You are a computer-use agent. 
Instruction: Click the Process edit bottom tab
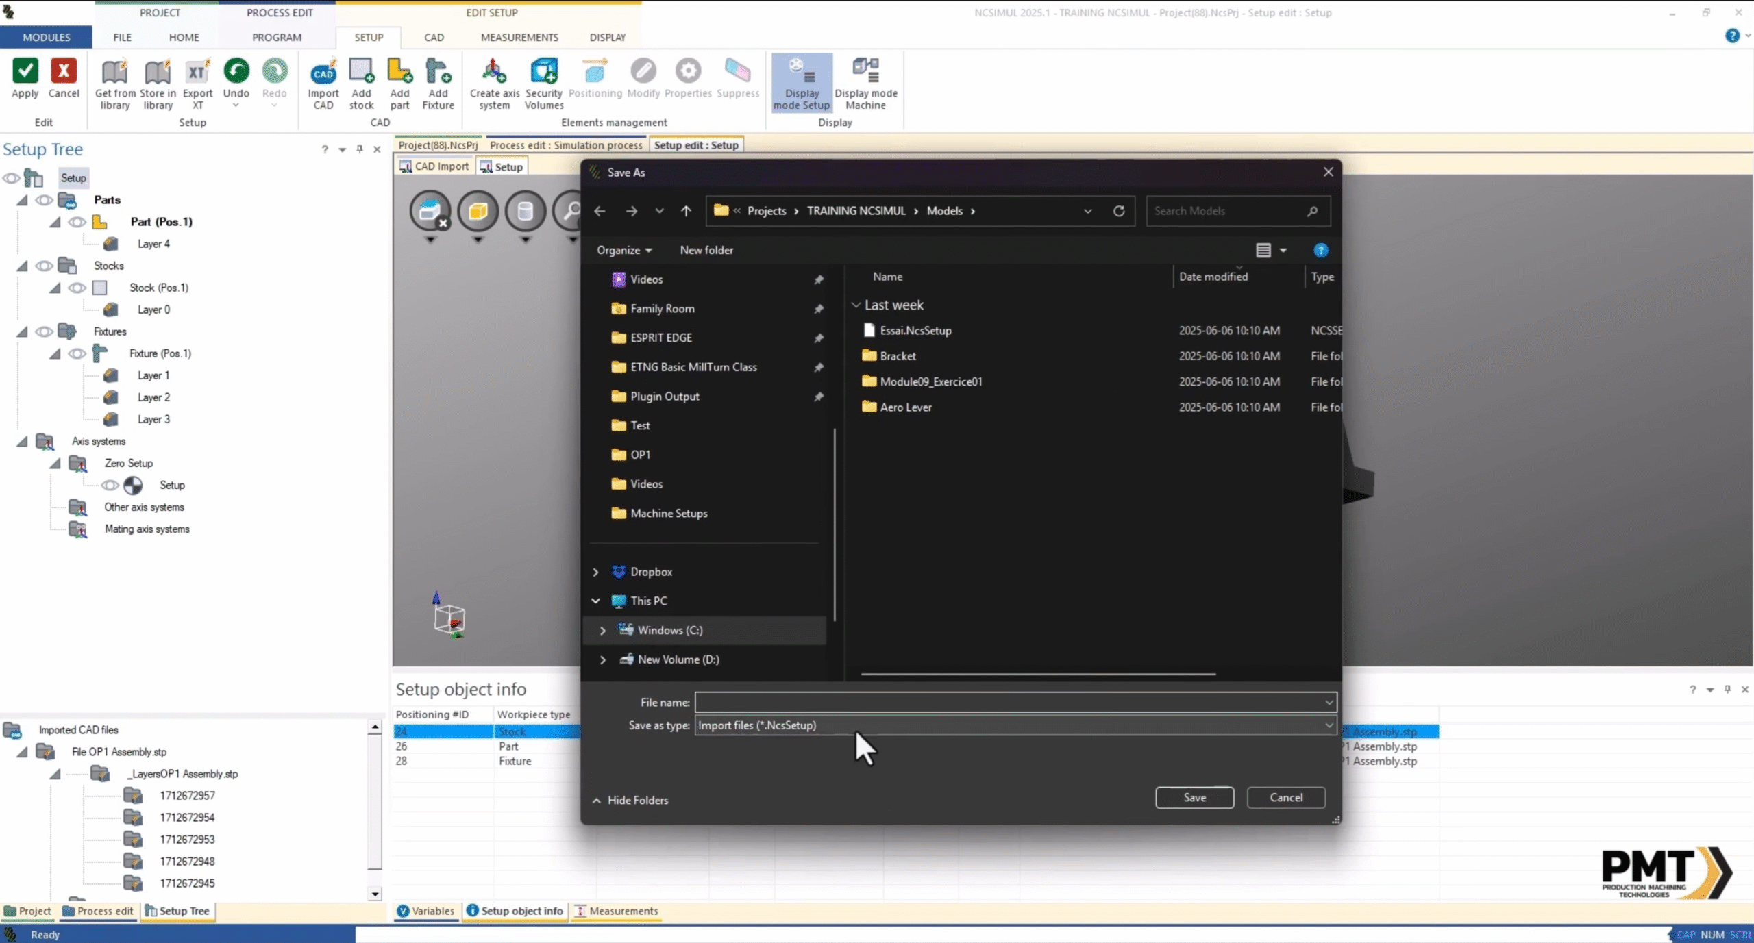point(98,911)
